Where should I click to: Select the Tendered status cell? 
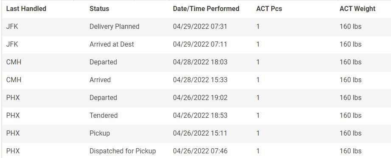[x=104, y=116]
